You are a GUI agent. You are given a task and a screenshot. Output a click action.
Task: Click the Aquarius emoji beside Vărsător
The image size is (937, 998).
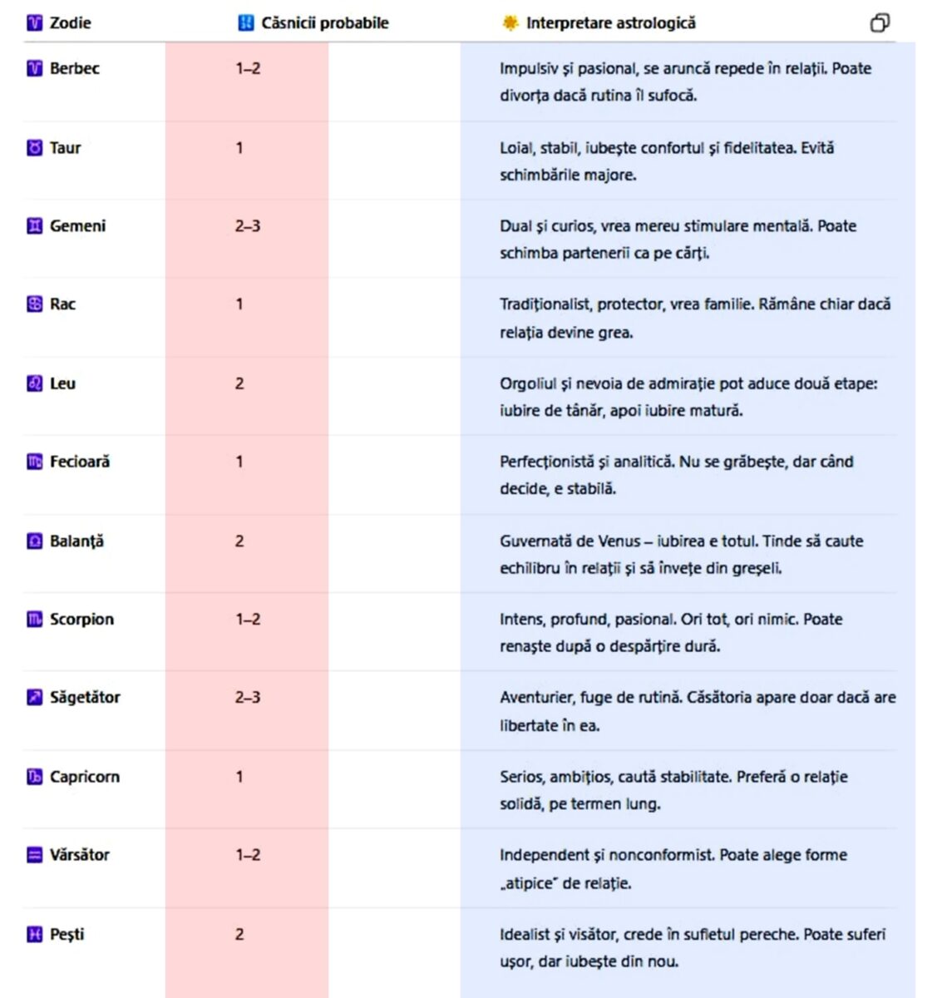34,855
